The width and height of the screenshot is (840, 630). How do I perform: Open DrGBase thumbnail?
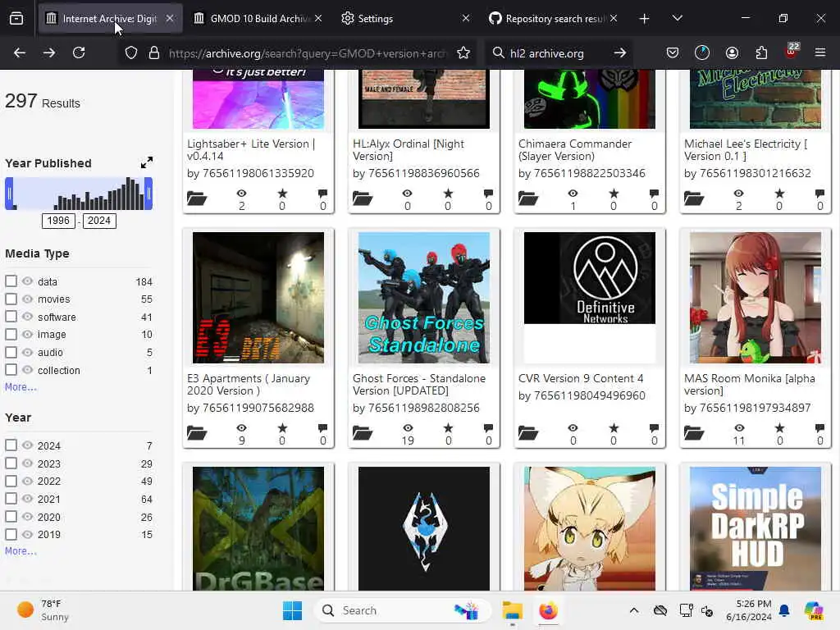[x=258, y=528]
